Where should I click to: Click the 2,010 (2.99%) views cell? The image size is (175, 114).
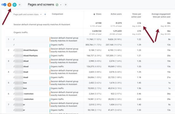[x=95, y=105]
